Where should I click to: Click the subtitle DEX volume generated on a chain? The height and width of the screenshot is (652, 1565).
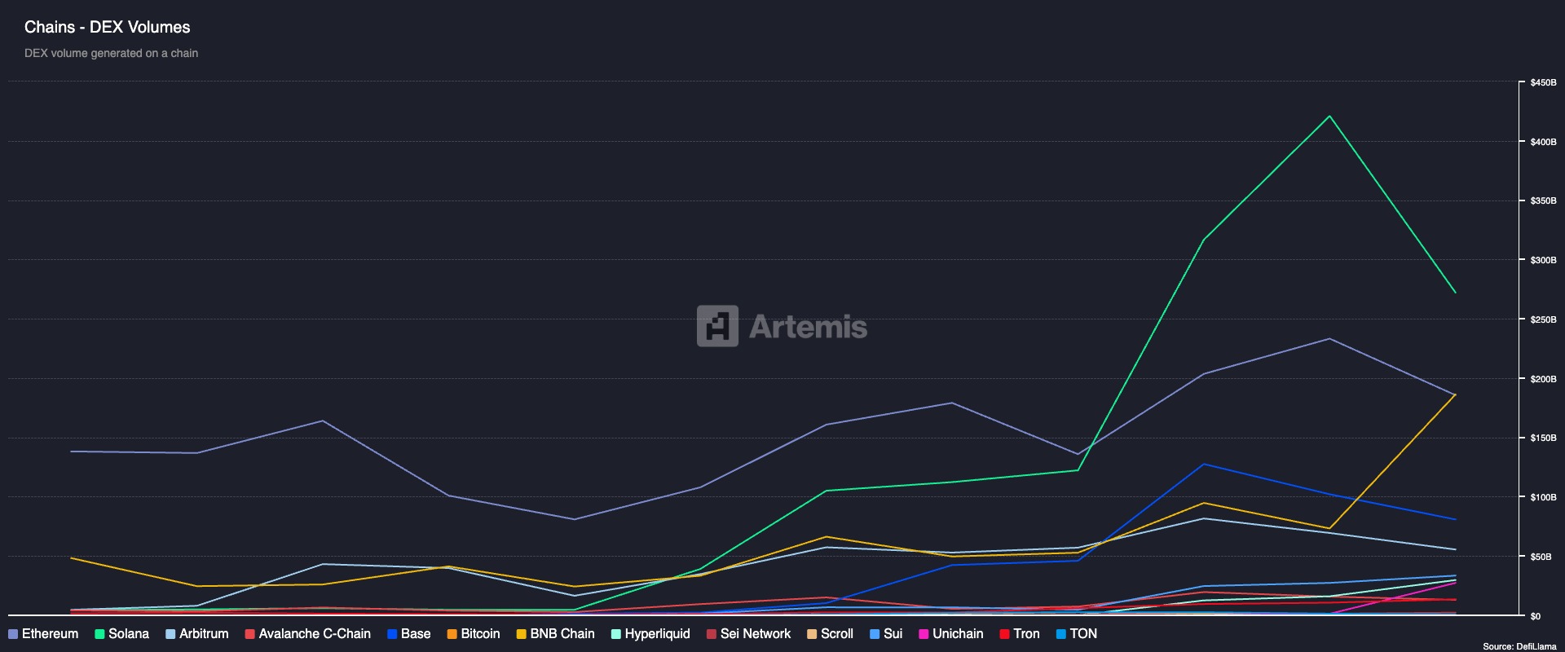(x=111, y=53)
